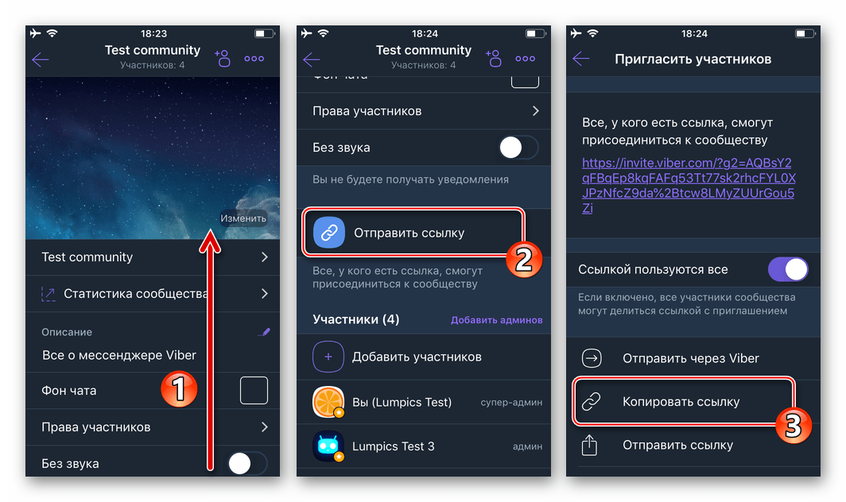Screen dimensions: 846x502
Task: Tap the back arrow in Пригласить участников screen
Action: click(x=581, y=59)
